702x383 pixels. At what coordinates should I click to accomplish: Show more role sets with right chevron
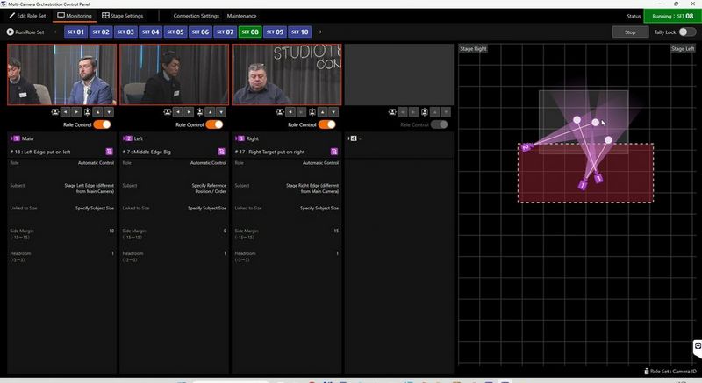pyautogui.click(x=319, y=32)
